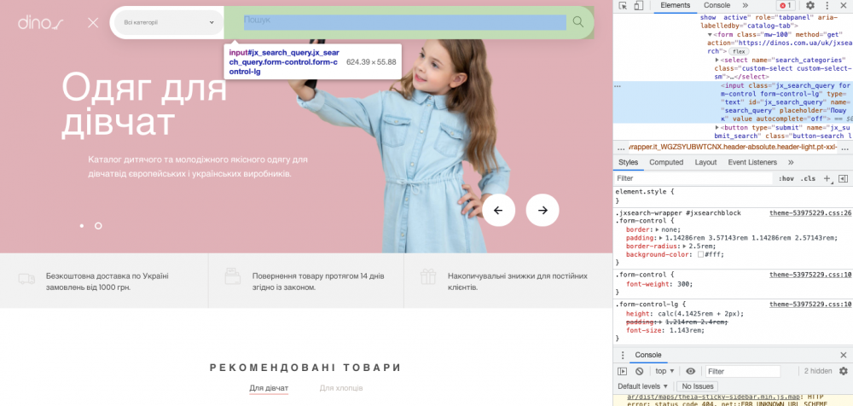Click the wrapper breadcrumb path entry
This screenshot has width=853, height=406.
tap(733, 148)
